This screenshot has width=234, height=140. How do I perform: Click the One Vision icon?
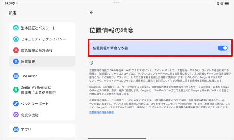[16, 76]
